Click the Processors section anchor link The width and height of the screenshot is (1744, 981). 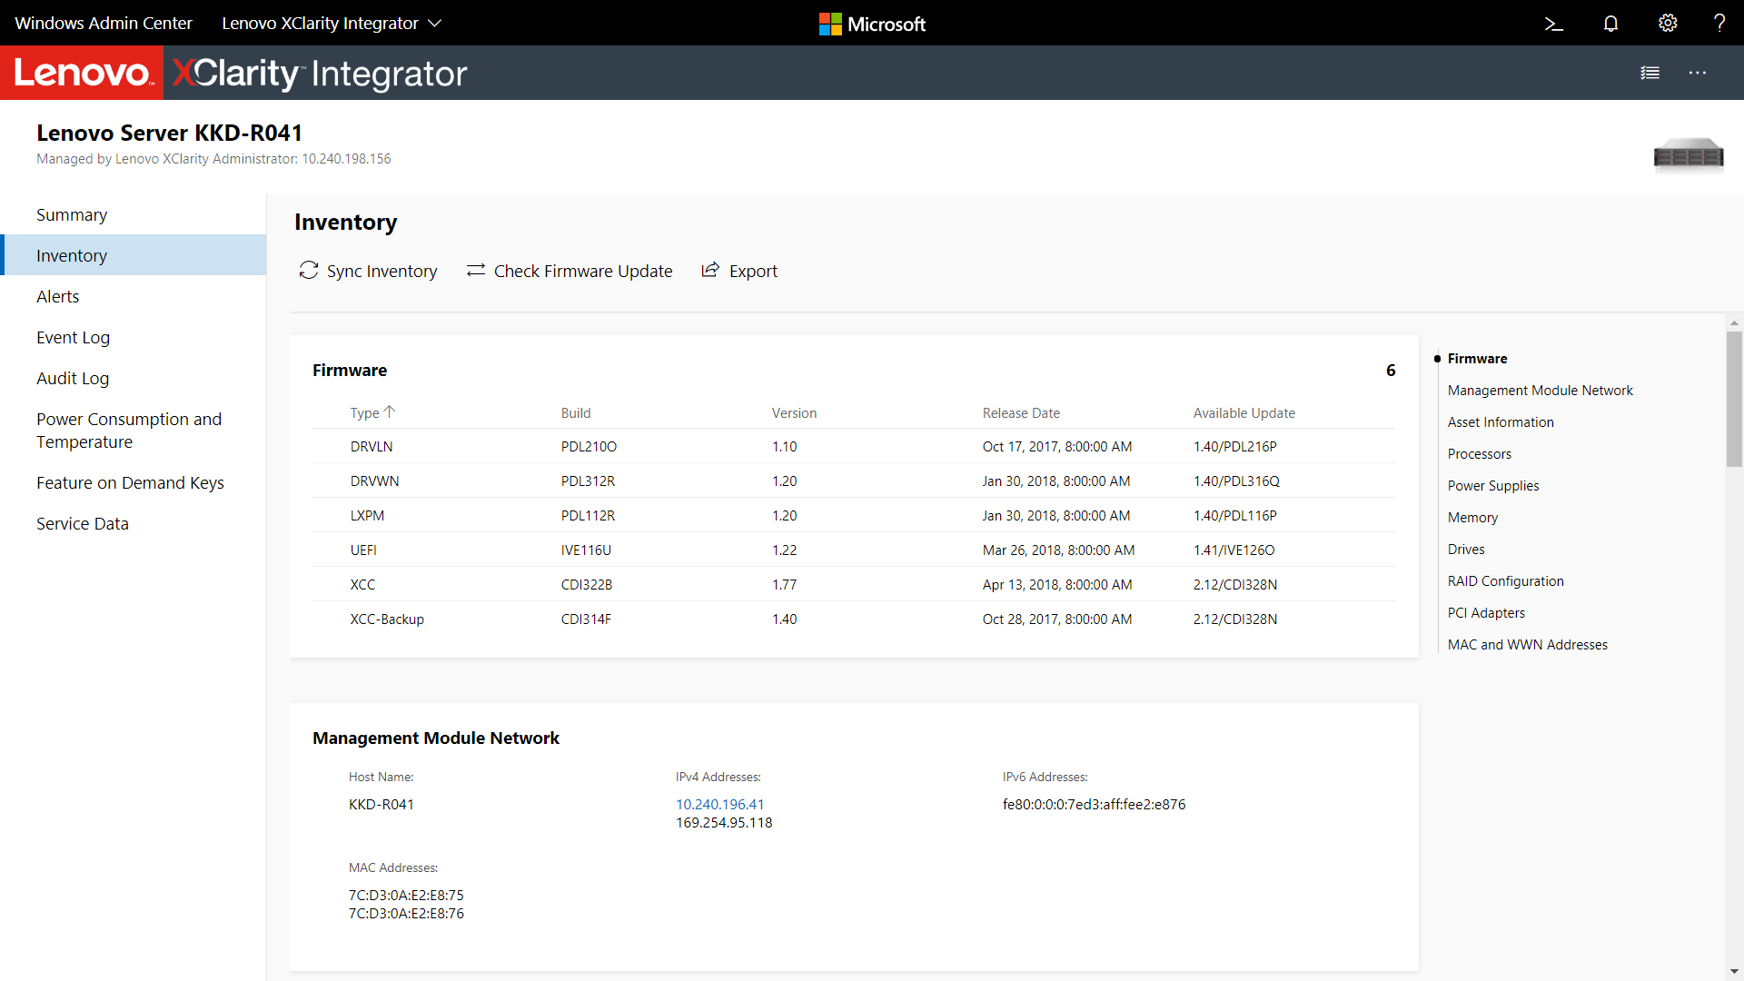click(x=1478, y=452)
